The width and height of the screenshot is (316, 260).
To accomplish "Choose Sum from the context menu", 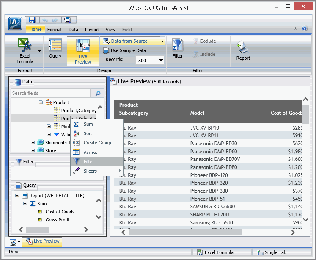I will (x=97, y=124).
